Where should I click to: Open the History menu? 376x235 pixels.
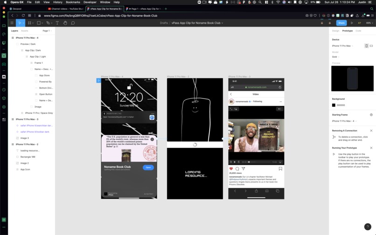(x=57, y=2)
